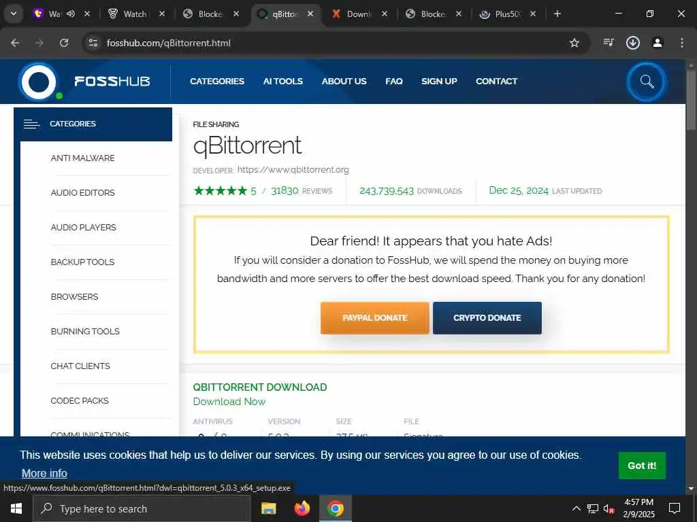Click the Chrome taskbar icon
The height and width of the screenshot is (522, 697).
336,508
